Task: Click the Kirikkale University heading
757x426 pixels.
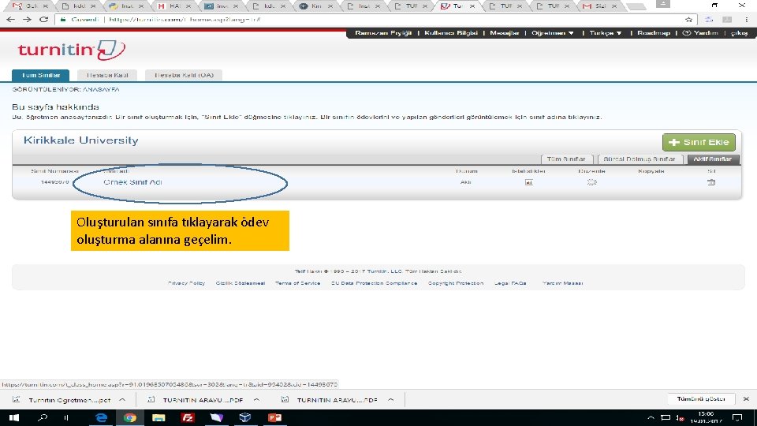Action: pyautogui.click(x=81, y=140)
